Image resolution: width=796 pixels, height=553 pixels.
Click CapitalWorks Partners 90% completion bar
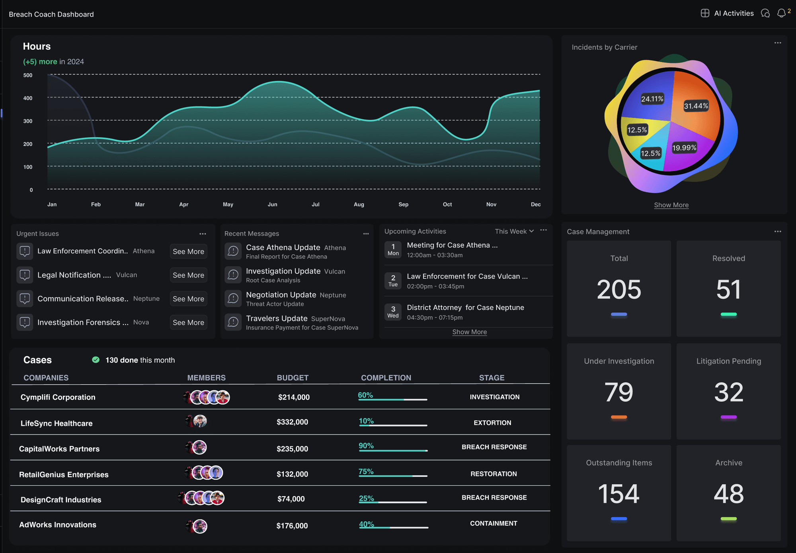(393, 450)
